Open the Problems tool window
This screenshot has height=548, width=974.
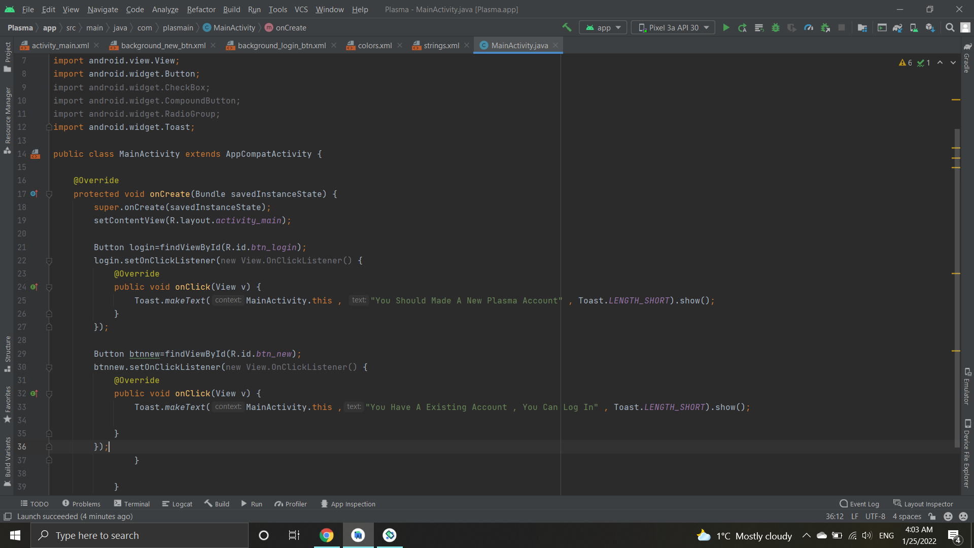(81, 504)
